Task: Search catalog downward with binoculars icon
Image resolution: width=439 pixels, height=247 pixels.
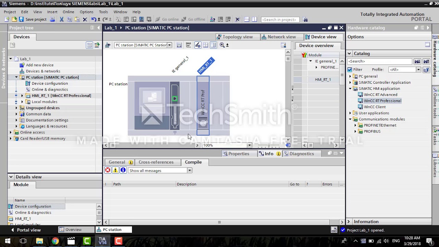Action: click(417, 61)
